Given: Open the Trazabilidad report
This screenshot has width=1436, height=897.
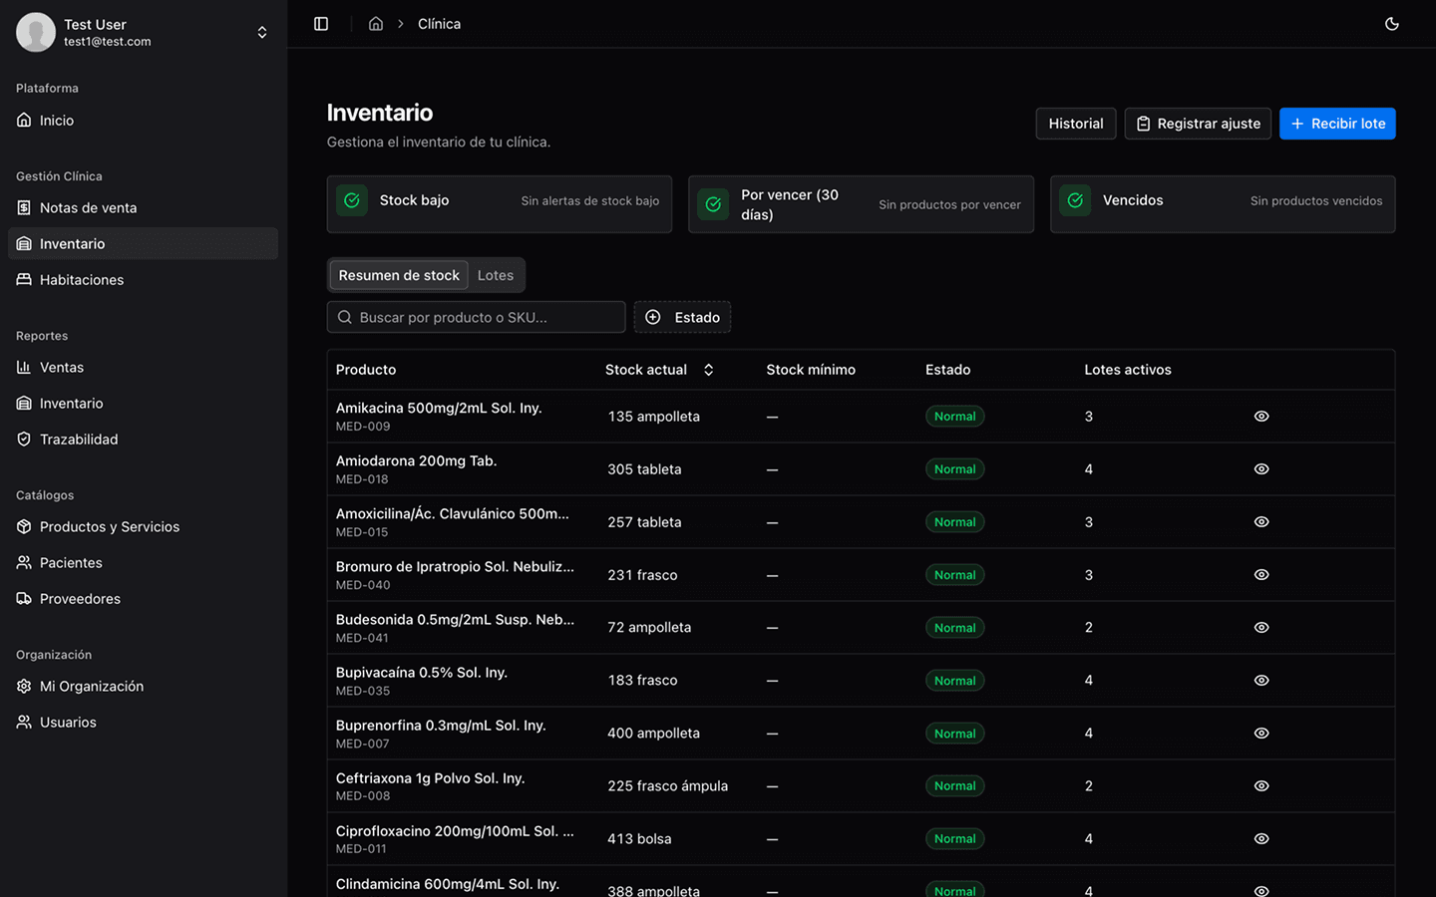Looking at the screenshot, I should (79, 440).
